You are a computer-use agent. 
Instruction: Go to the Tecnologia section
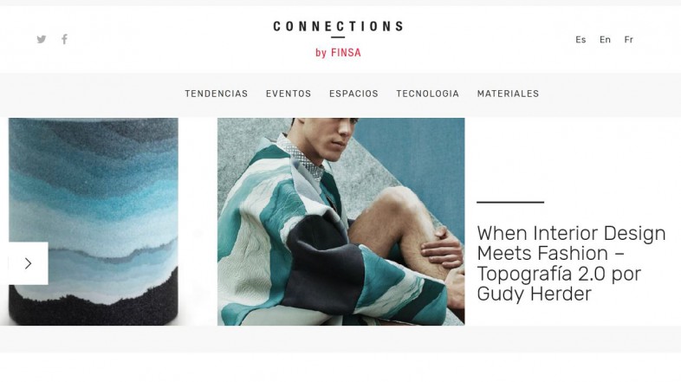[427, 94]
